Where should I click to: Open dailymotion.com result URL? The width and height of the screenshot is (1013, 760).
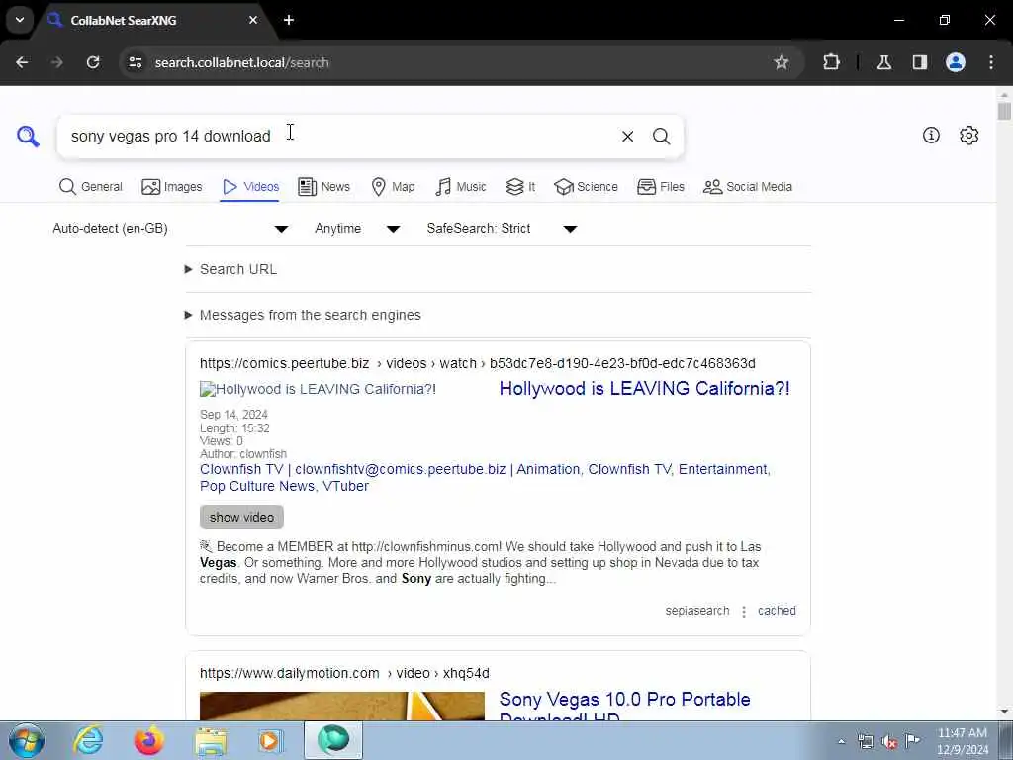344,673
